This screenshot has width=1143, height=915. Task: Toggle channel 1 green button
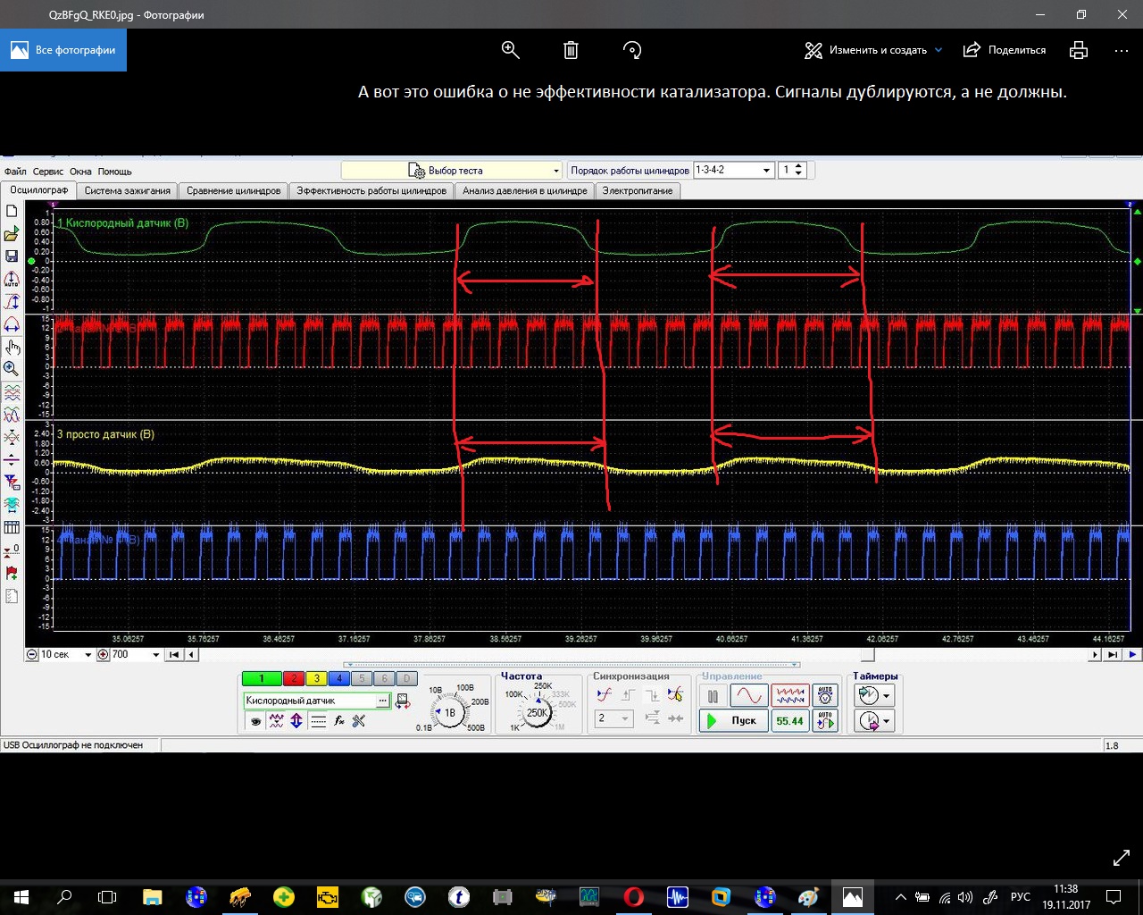[x=262, y=679]
